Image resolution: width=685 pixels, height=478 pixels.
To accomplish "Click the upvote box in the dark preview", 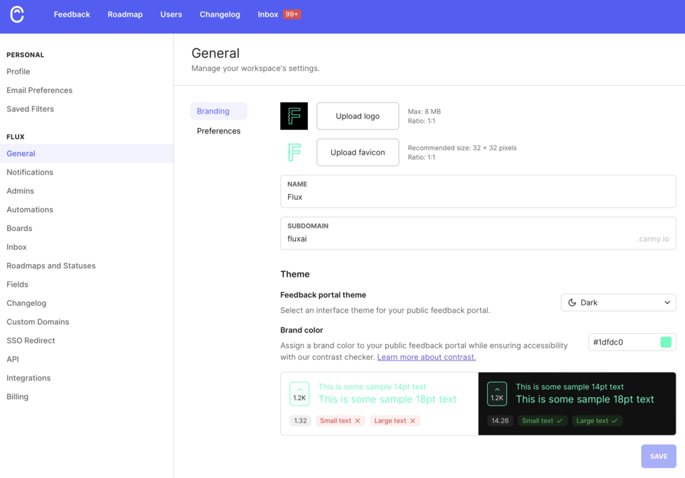I will point(497,394).
